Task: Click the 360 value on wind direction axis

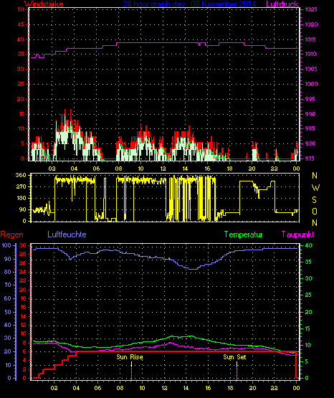Action: 21,175
